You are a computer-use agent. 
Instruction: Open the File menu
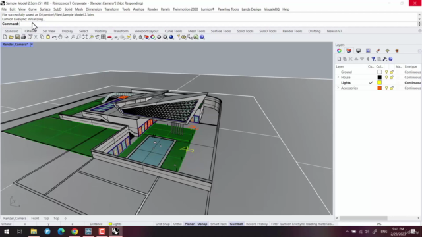click(4, 9)
